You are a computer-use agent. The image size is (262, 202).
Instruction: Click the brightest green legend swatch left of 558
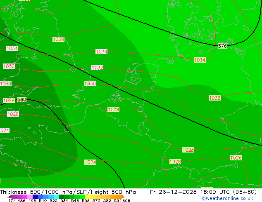[82, 197]
